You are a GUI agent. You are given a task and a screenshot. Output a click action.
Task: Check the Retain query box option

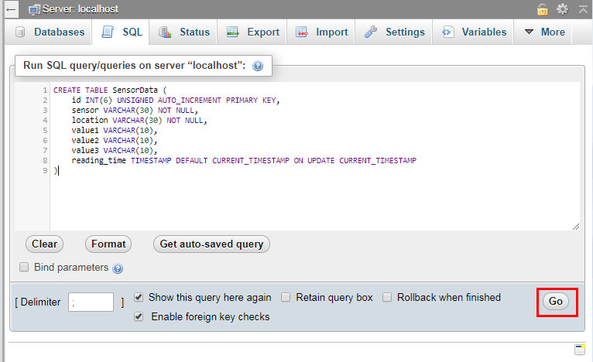286,297
